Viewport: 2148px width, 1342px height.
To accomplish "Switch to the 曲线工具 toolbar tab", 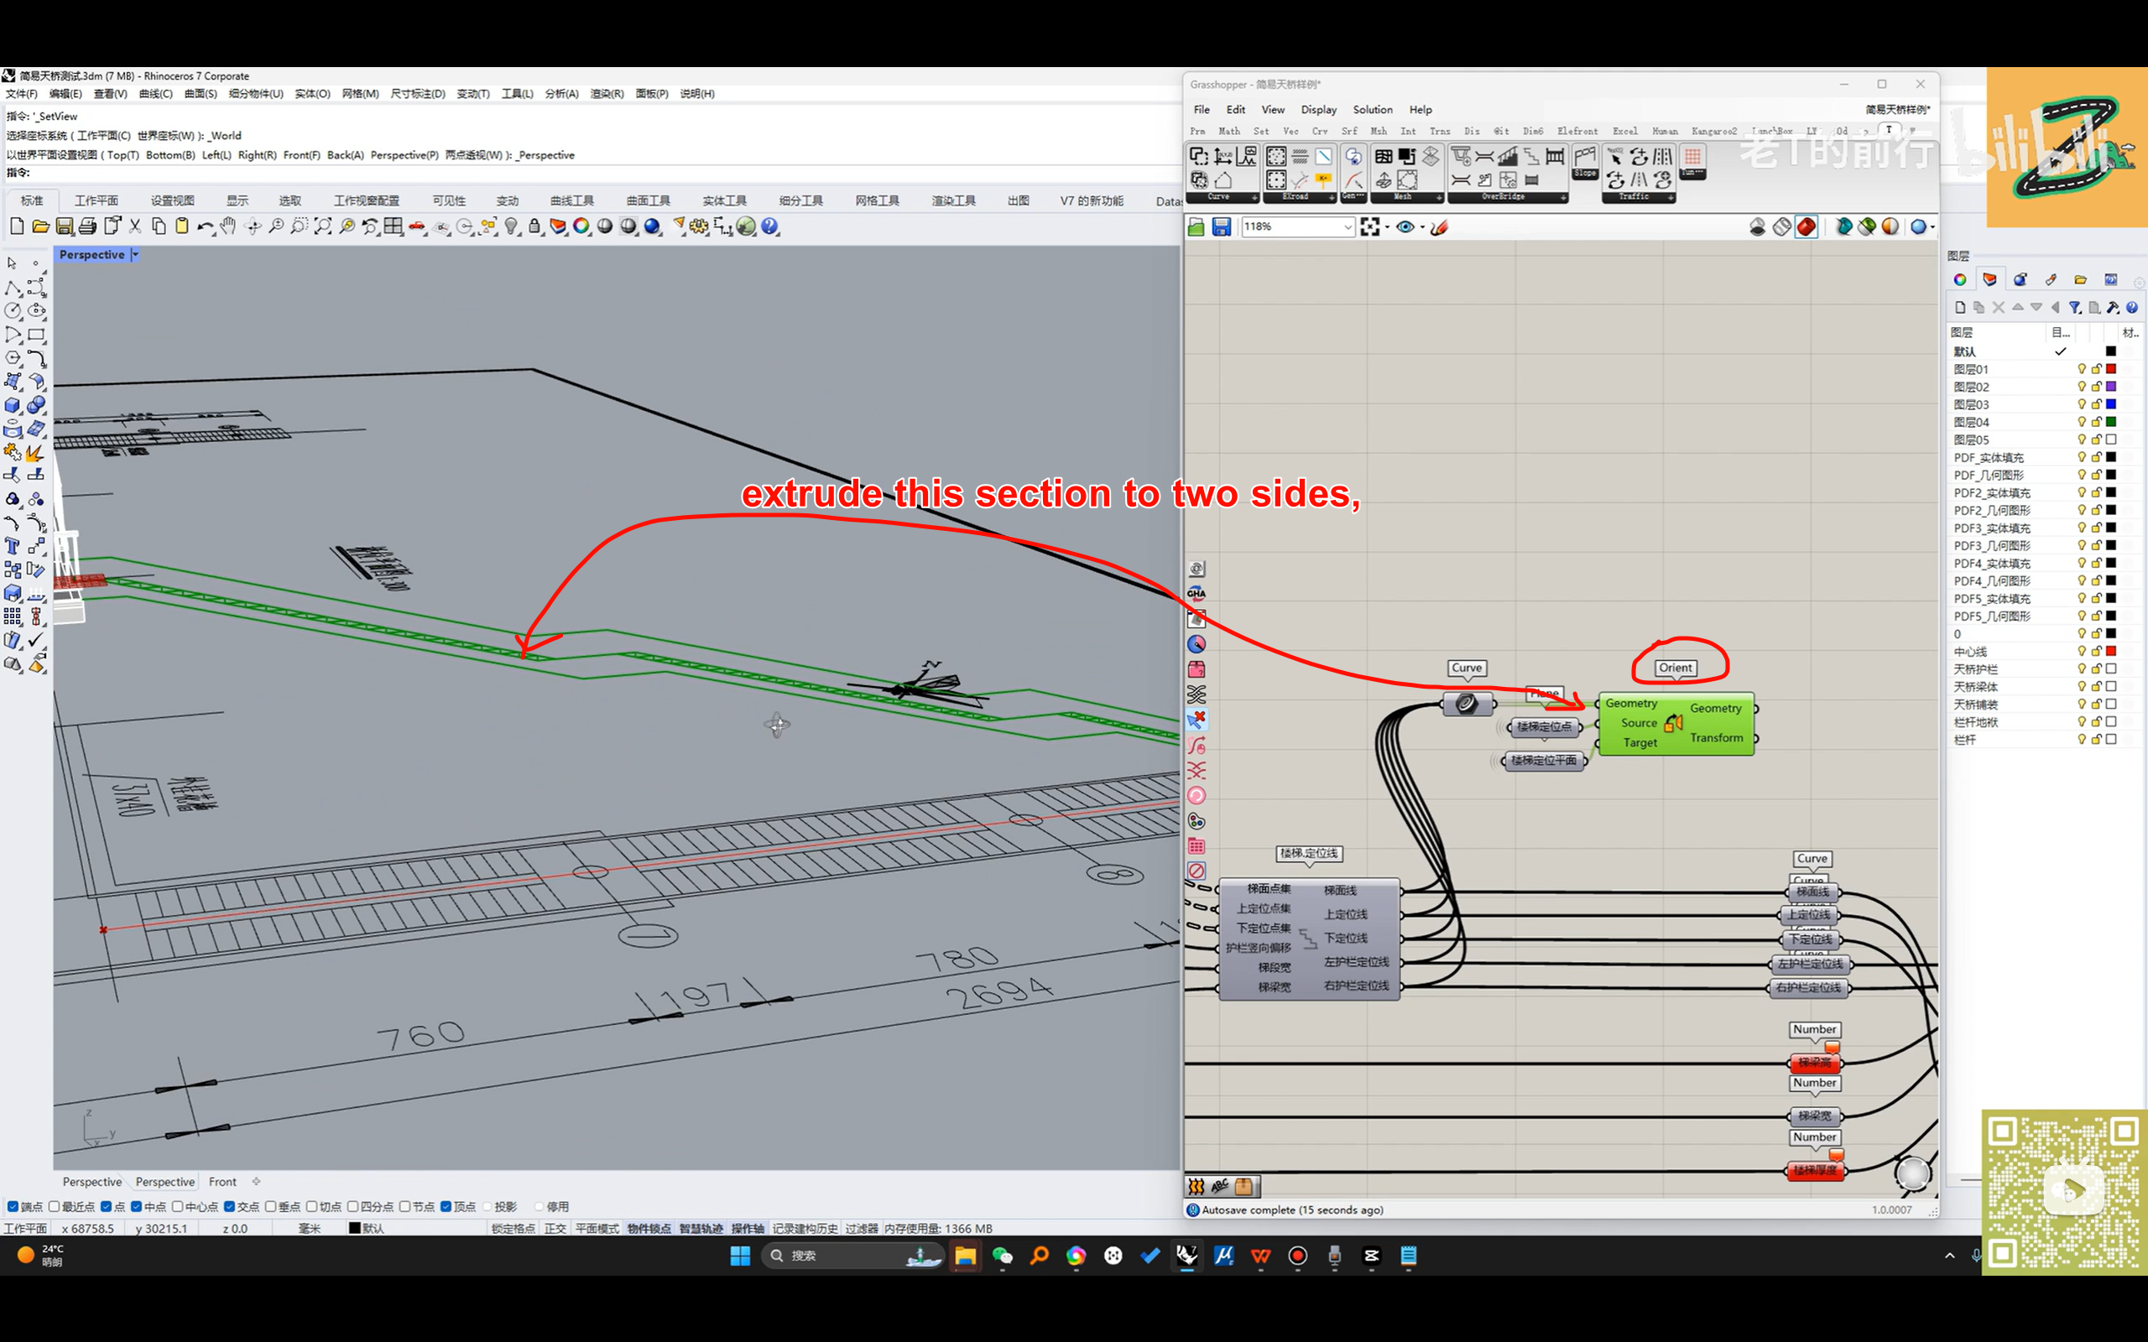I will pos(571,200).
